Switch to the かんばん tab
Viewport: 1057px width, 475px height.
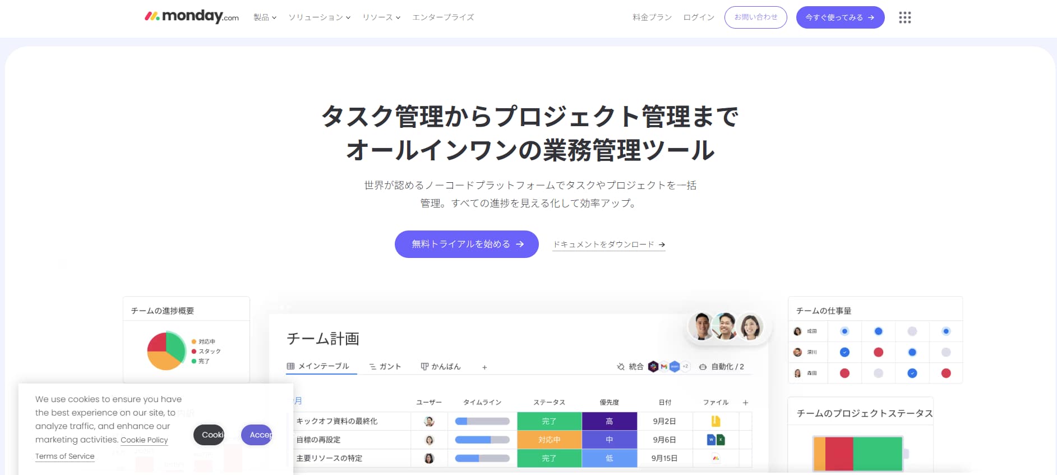click(441, 367)
